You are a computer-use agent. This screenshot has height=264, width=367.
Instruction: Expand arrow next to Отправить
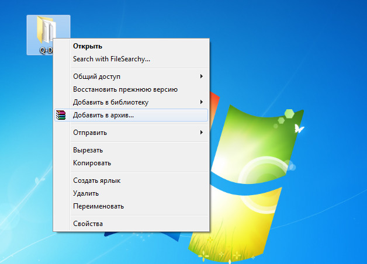tap(201, 133)
